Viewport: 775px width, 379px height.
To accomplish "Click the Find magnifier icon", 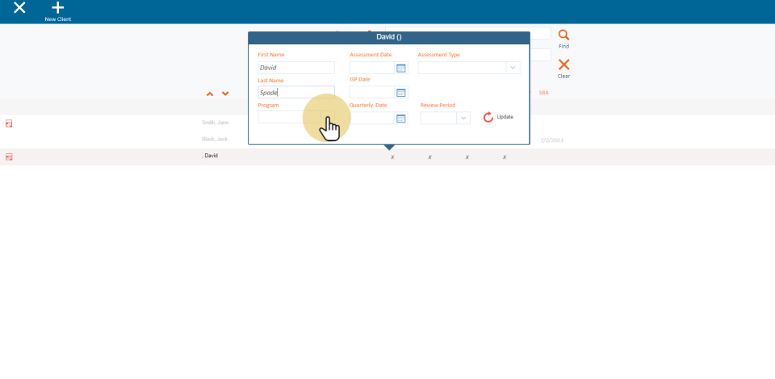I will coord(563,35).
